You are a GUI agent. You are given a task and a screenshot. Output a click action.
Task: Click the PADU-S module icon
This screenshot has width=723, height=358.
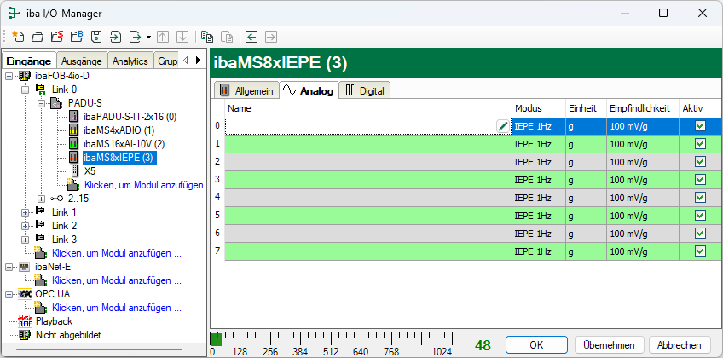click(56, 103)
